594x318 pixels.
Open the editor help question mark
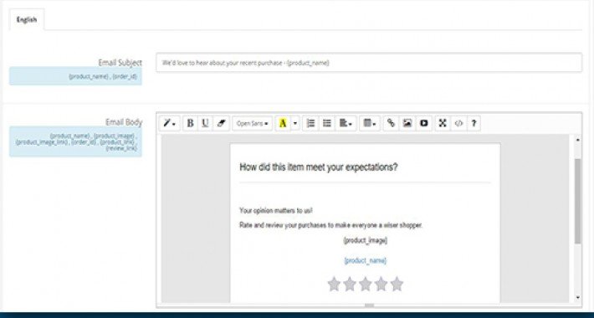coord(474,123)
